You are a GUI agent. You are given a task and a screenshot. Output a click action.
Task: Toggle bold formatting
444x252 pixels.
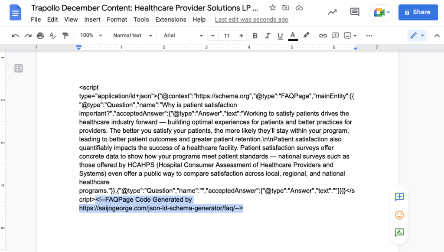pyautogui.click(x=255, y=36)
